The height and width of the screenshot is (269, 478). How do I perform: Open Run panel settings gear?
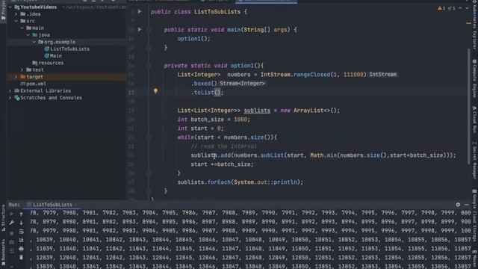coord(458,205)
